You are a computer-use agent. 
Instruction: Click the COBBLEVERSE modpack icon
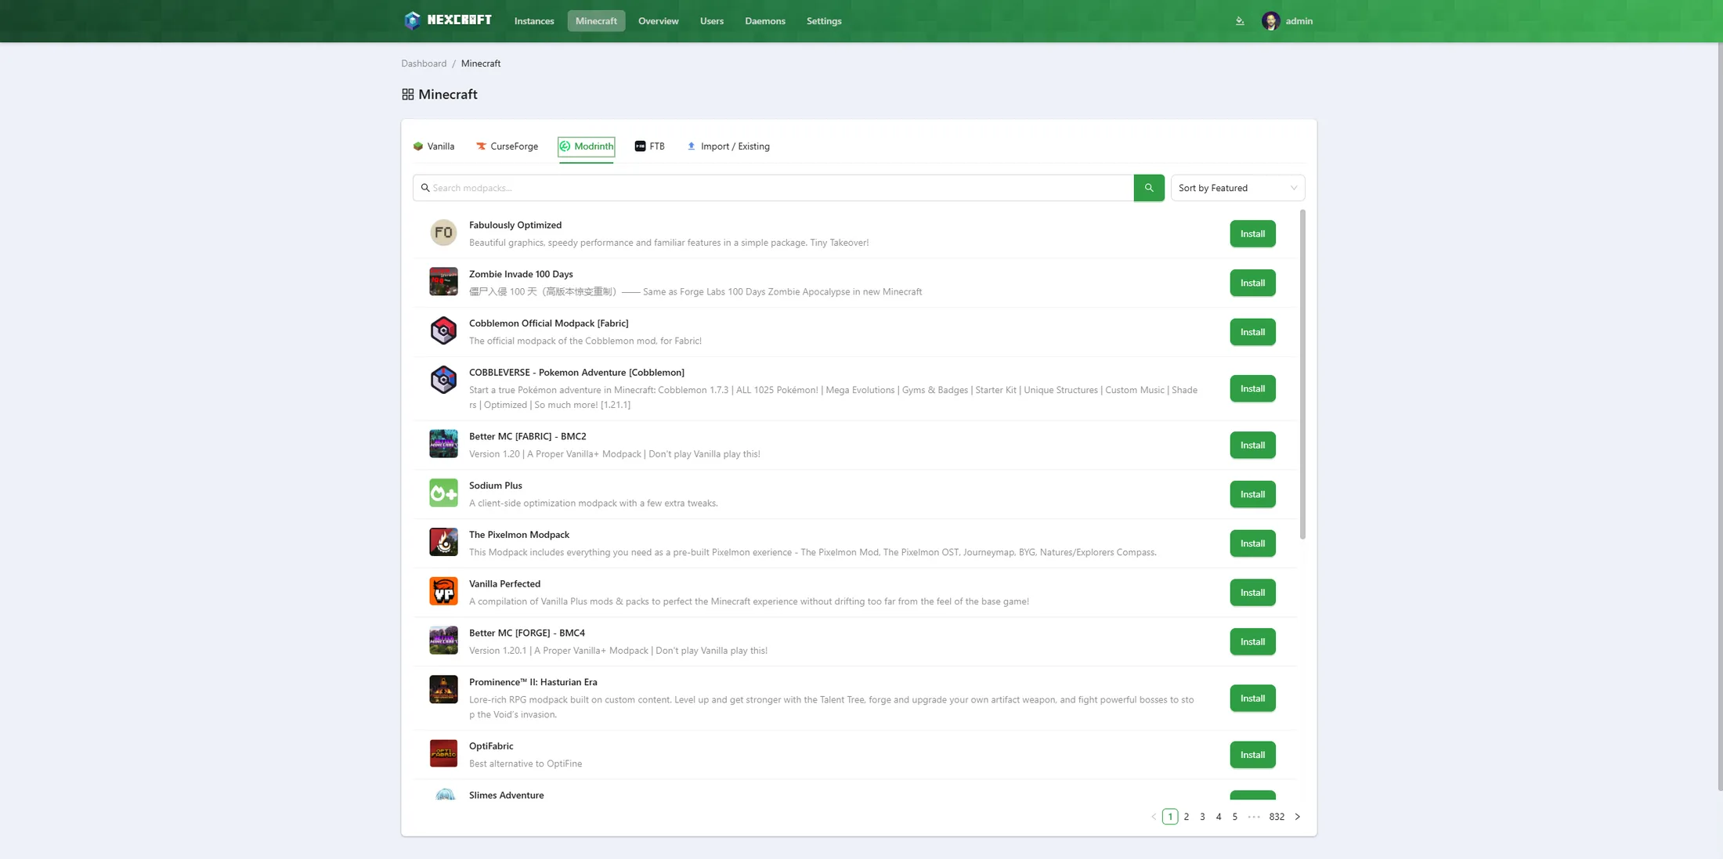pos(443,380)
